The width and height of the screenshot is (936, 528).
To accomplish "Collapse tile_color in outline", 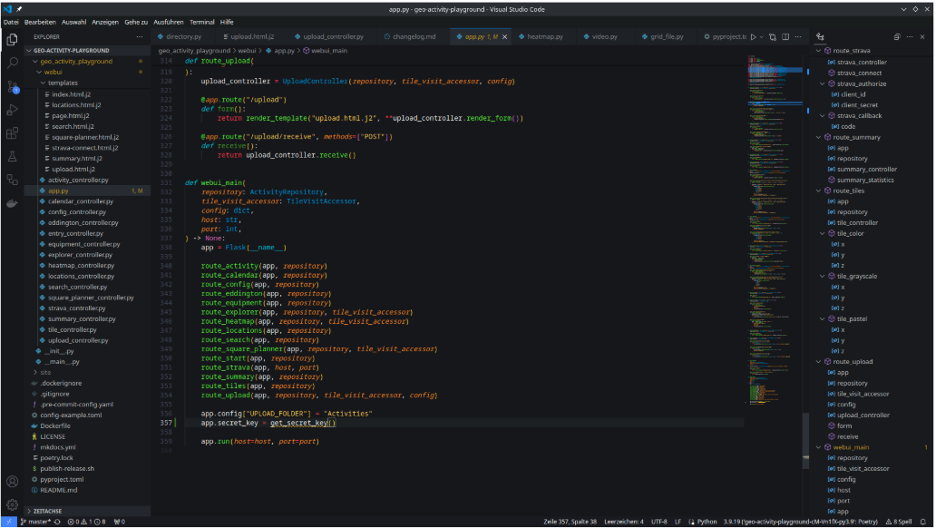I will 823,233.
